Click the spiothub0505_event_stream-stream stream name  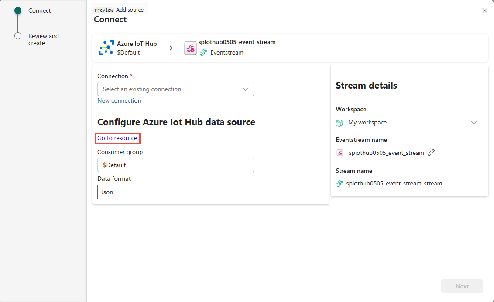coord(394,184)
